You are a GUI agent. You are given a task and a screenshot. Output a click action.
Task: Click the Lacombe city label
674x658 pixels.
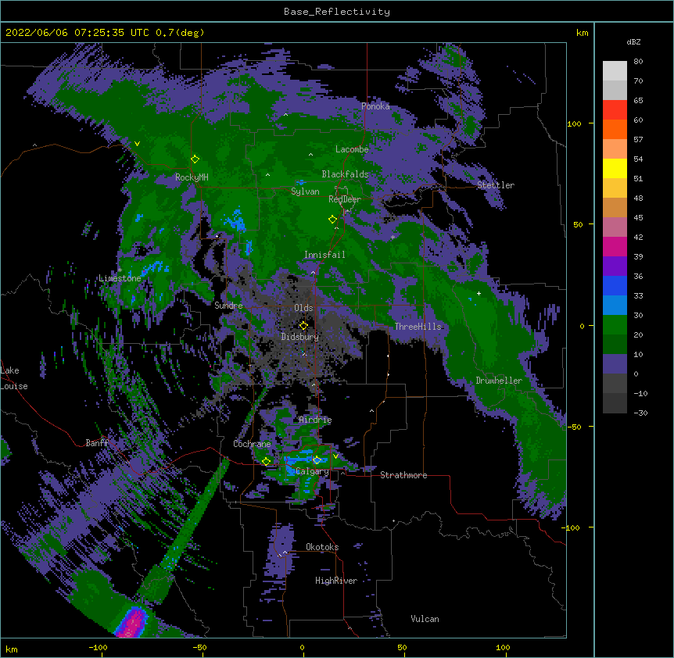coord(352,149)
